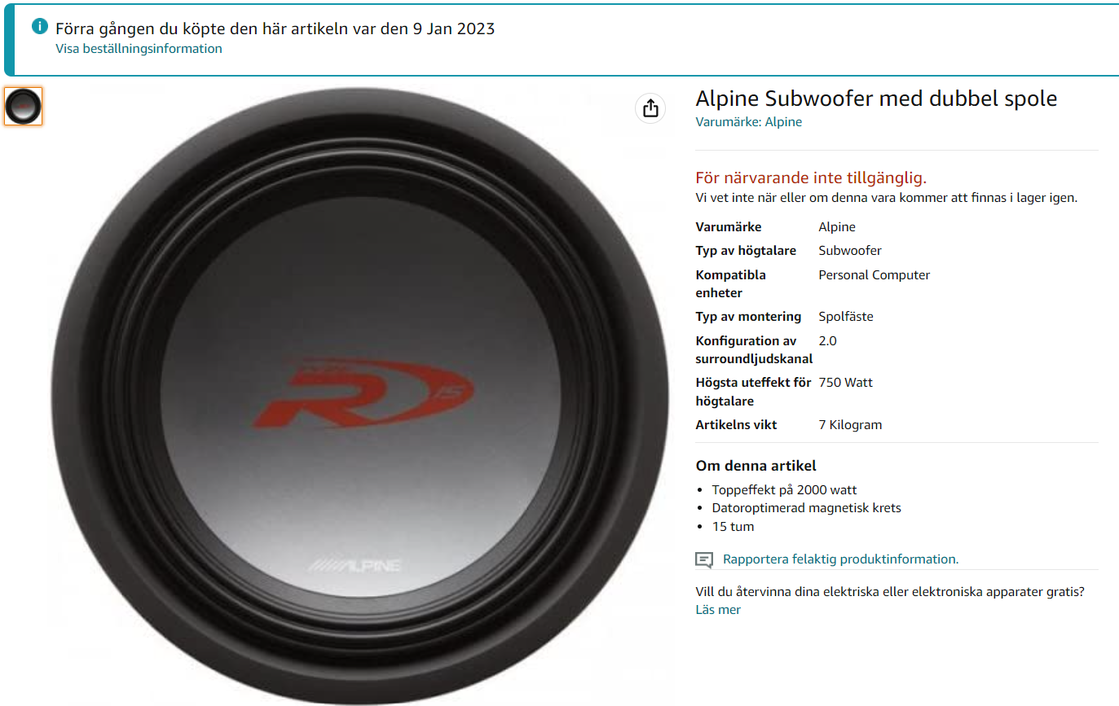Click the previous purchase date banner text

point(275,29)
